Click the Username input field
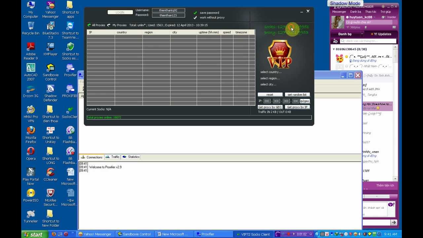 (x=168, y=11)
